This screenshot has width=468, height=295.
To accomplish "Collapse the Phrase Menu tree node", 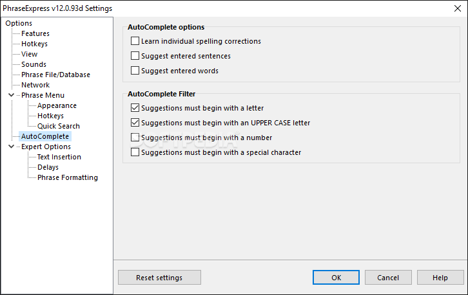I will click(12, 95).
